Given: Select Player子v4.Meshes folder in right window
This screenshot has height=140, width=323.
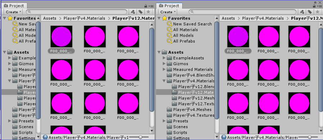Looking at the screenshot, I should (192, 110).
